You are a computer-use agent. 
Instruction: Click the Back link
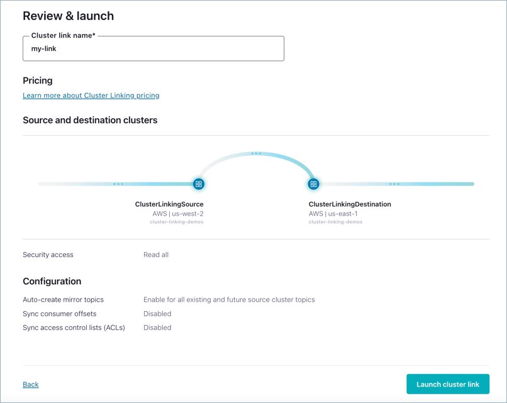coord(30,384)
